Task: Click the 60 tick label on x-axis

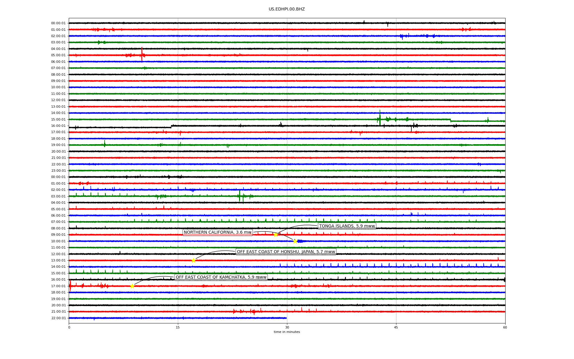Action: point(505,327)
